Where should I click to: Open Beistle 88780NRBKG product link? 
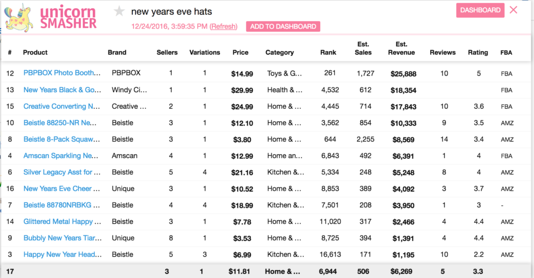click(62, 205)
